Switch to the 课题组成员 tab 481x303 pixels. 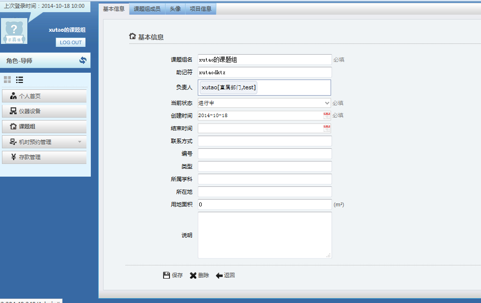tap(147, 9)
